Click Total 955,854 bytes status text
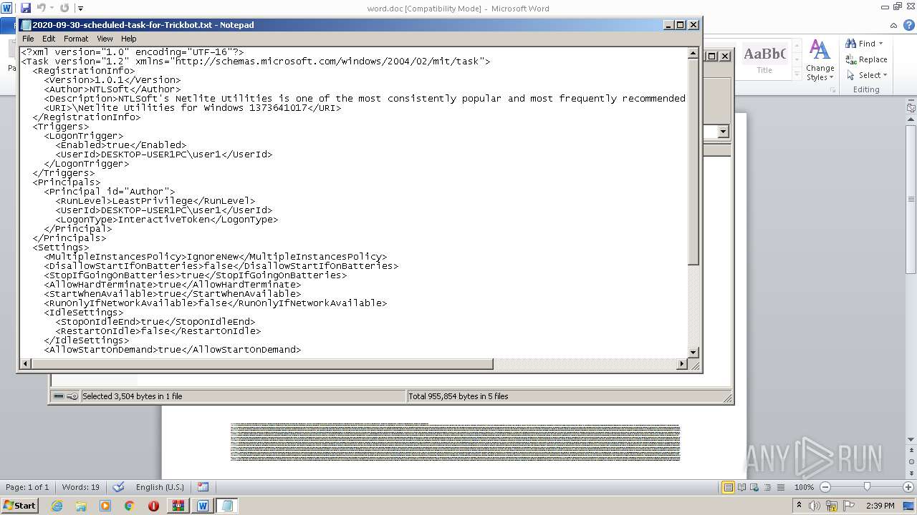This screenshot has width=917, height=515. 458,396
